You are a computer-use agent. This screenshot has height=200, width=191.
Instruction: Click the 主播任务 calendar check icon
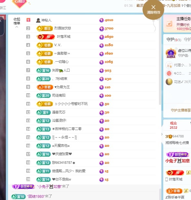[x=169, y=23]
